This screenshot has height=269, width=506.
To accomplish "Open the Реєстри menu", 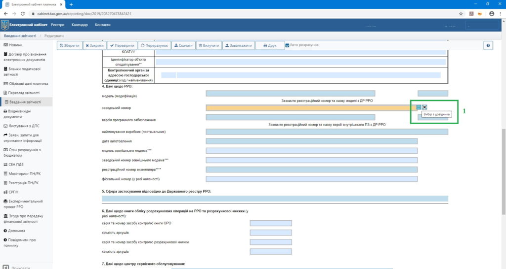I will point(58,25).
